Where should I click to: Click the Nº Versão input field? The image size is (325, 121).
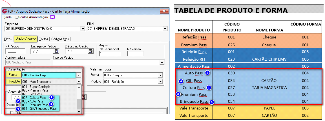135,54
